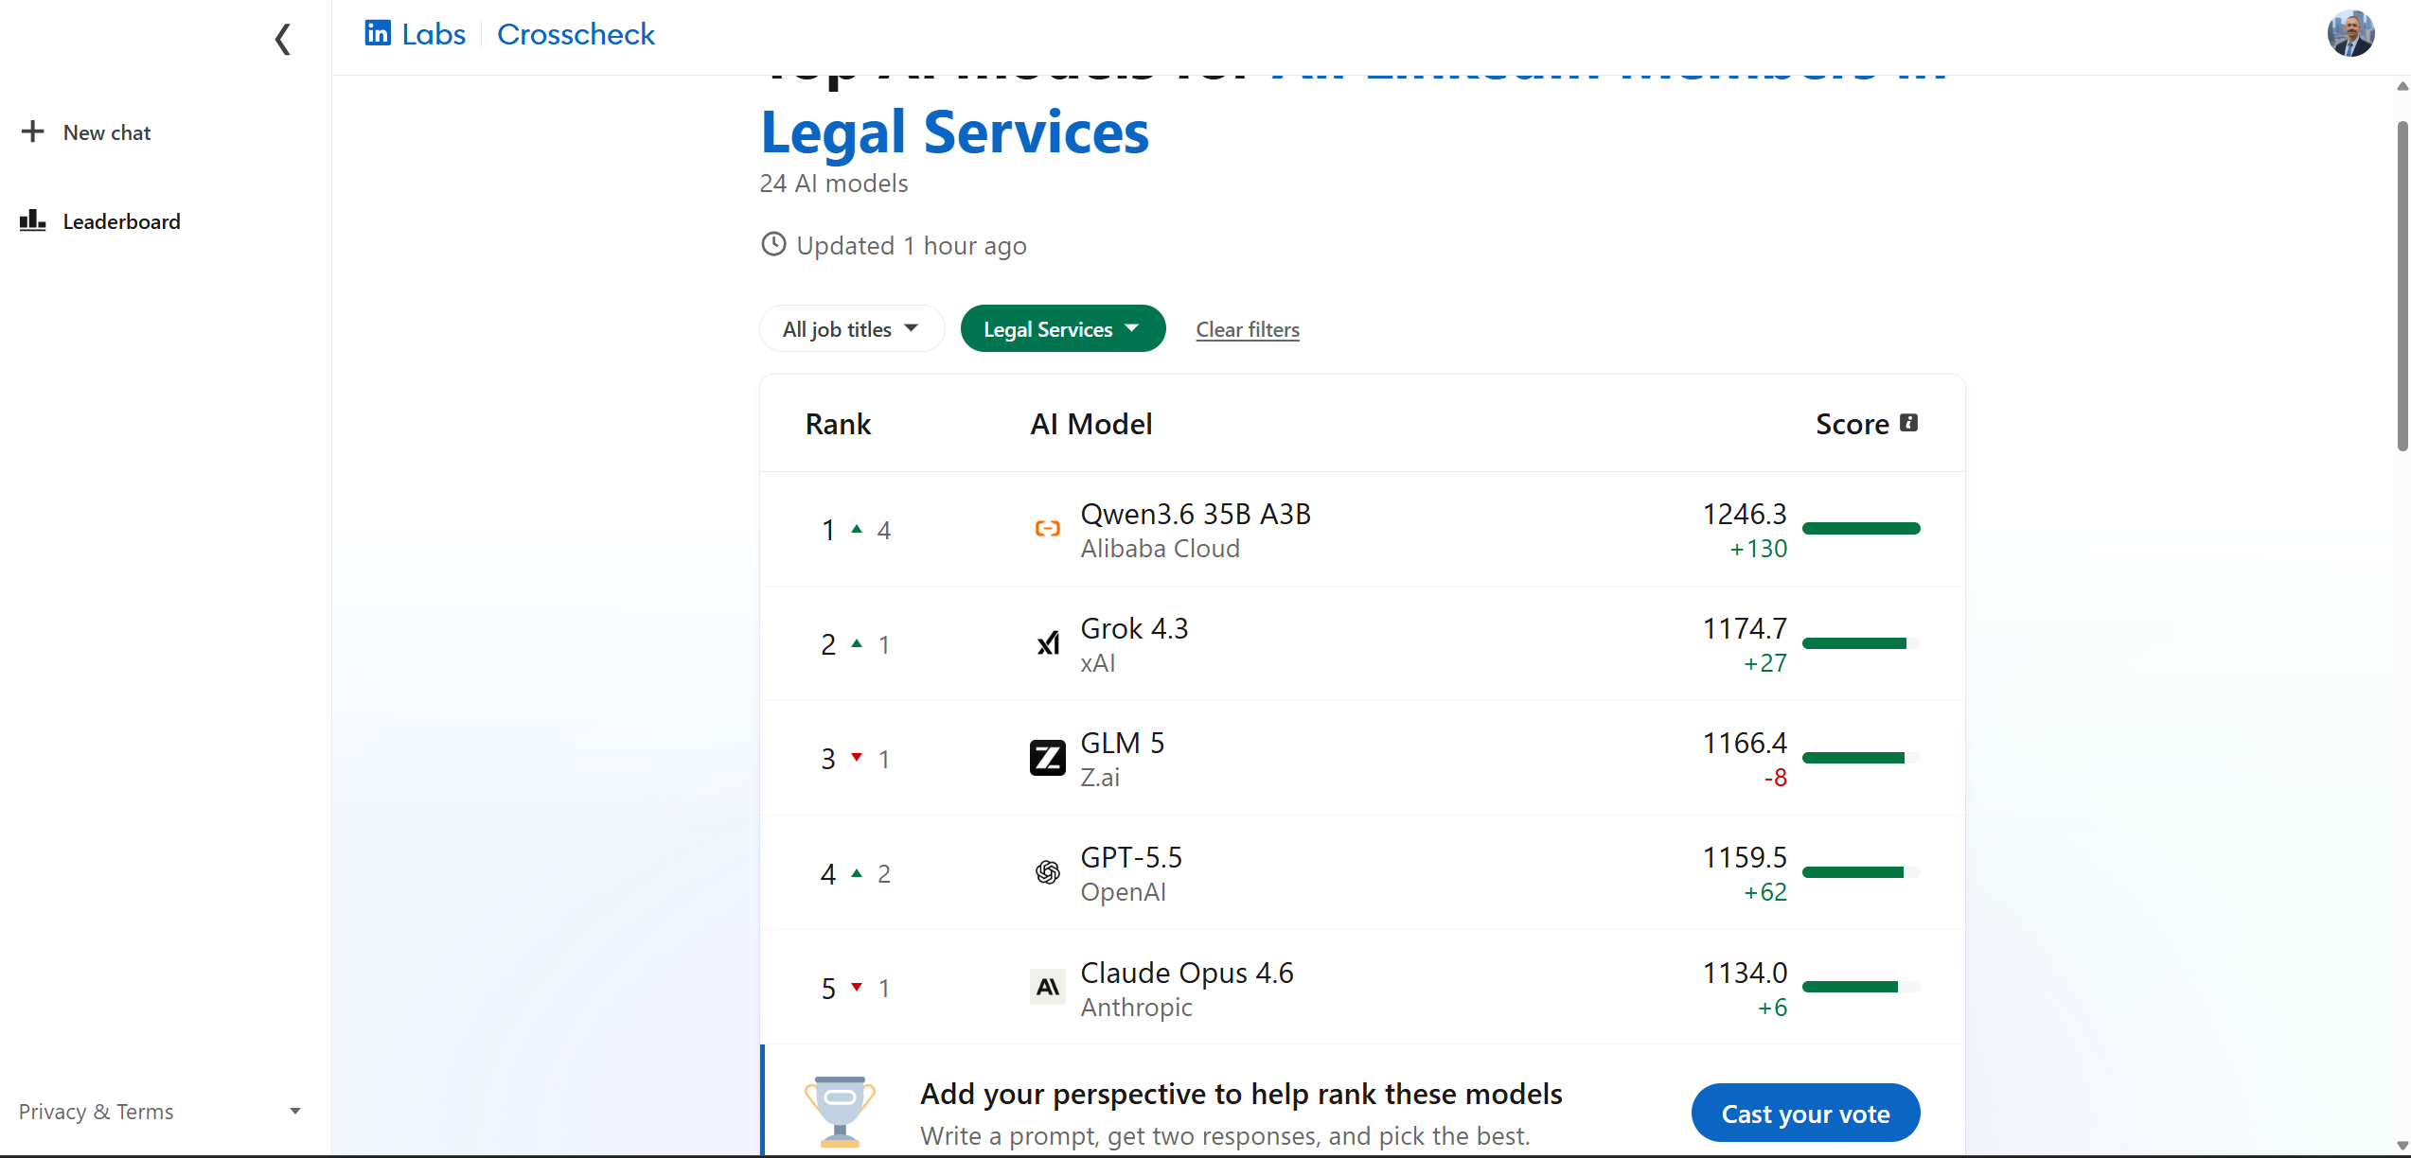2411x1158 pixels.
Task: Click the xAI logo icon
Action: pos(1047,643)
